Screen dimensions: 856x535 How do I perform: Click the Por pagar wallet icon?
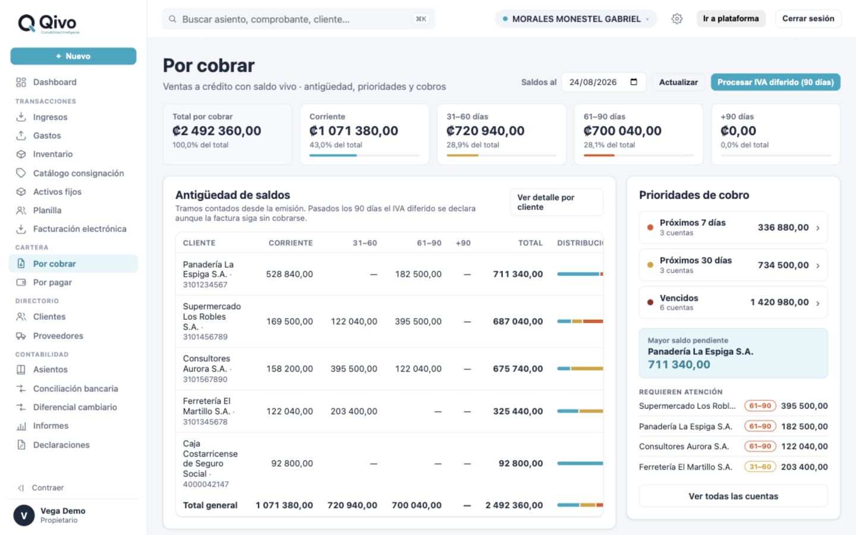tap(21, 282)
